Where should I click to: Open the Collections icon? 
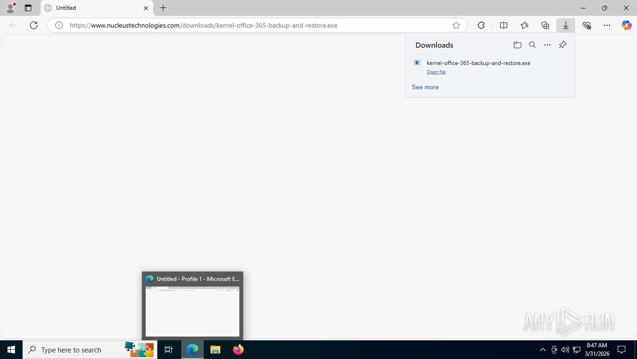[545, 25]
